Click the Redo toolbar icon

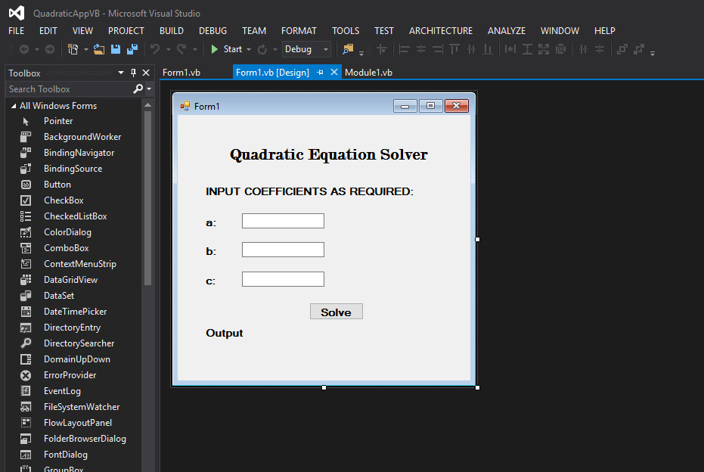coord(181,48)
